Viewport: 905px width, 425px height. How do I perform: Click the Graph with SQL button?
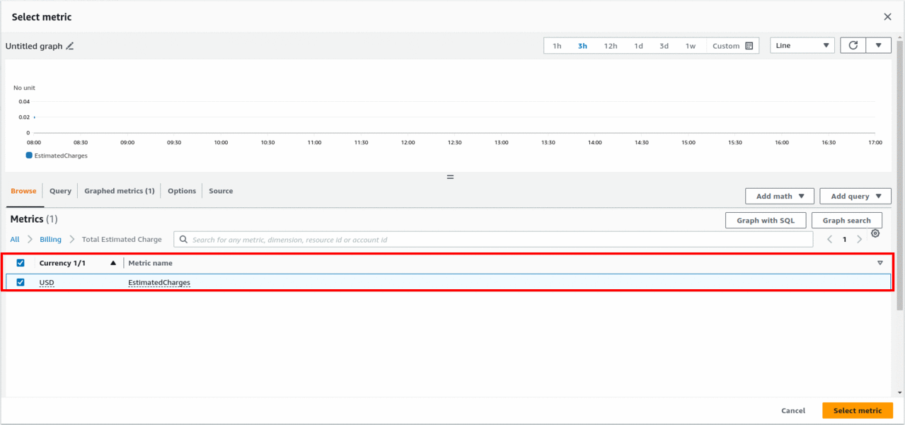pos(766,221)
